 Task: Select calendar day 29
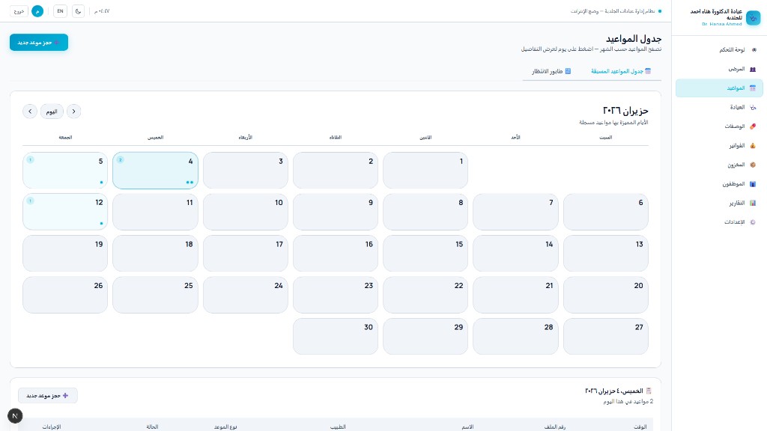pos(425,336)
